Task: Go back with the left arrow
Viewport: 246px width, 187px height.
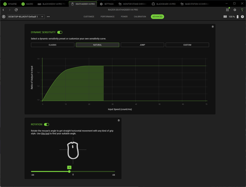Action: click(3, 10)
